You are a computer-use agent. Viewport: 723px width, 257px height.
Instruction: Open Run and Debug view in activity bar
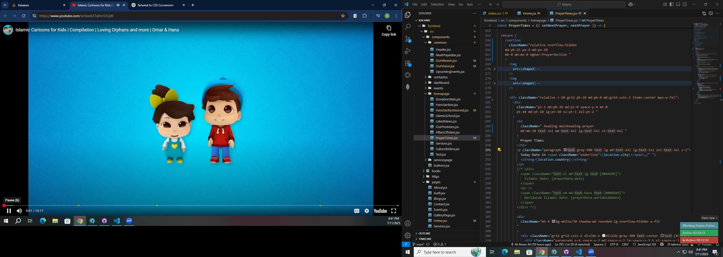[x=408, y=51]
